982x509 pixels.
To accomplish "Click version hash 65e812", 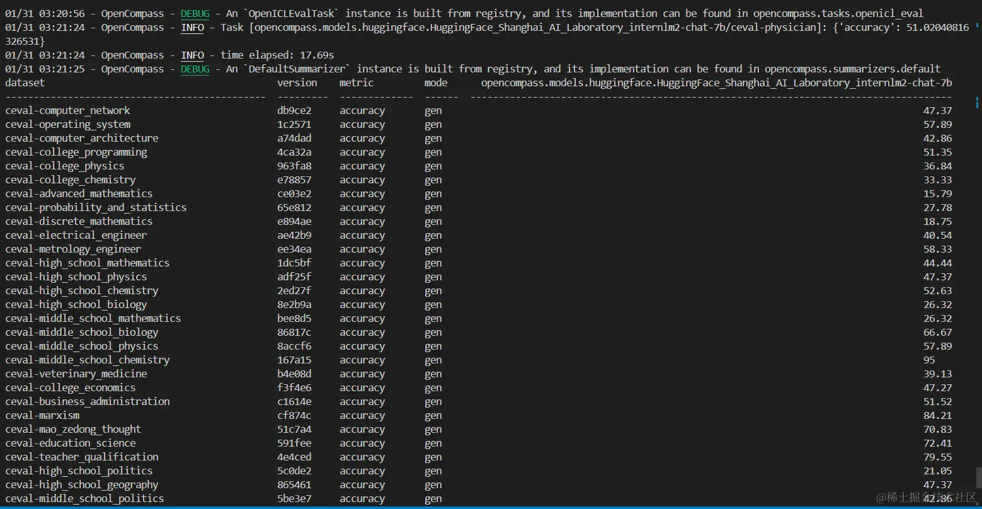I will 294,207.
